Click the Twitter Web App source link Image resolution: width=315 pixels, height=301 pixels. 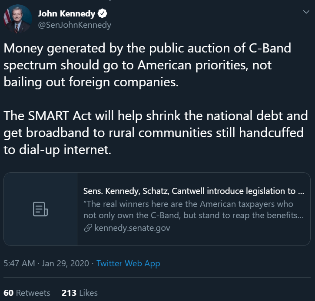tap(128, 263)
